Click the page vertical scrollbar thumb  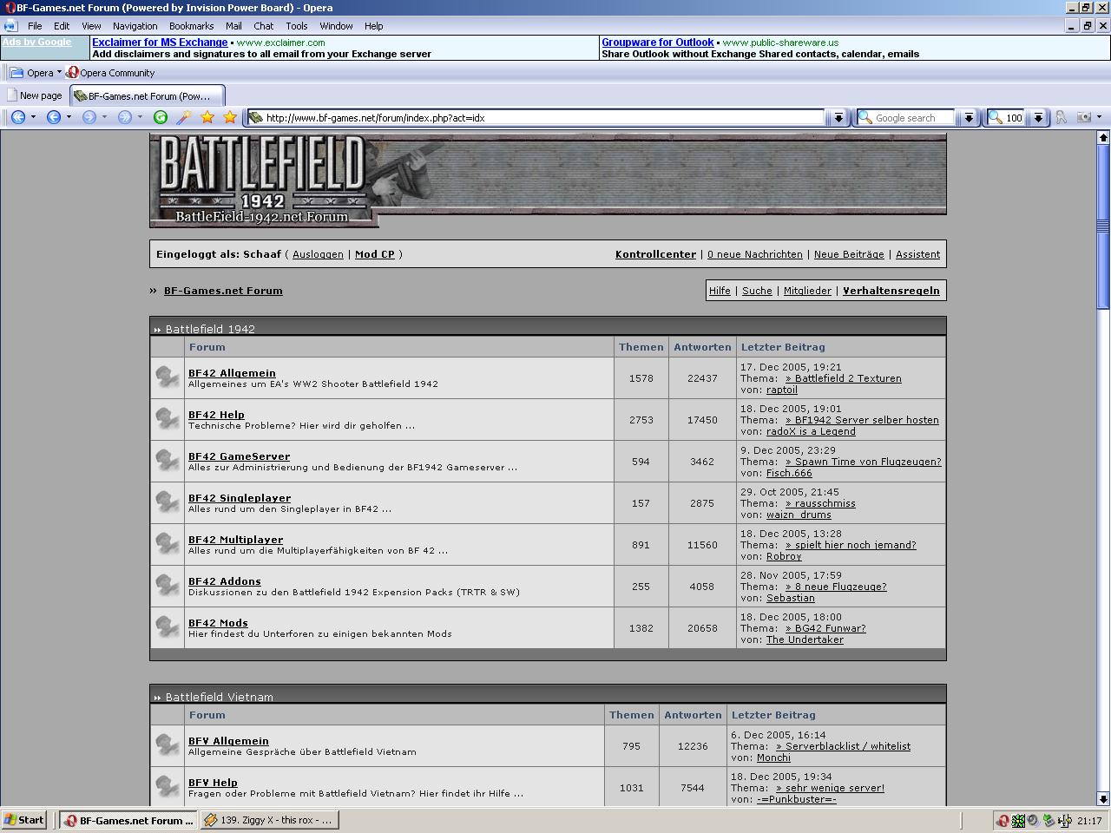coord(1103,226)
